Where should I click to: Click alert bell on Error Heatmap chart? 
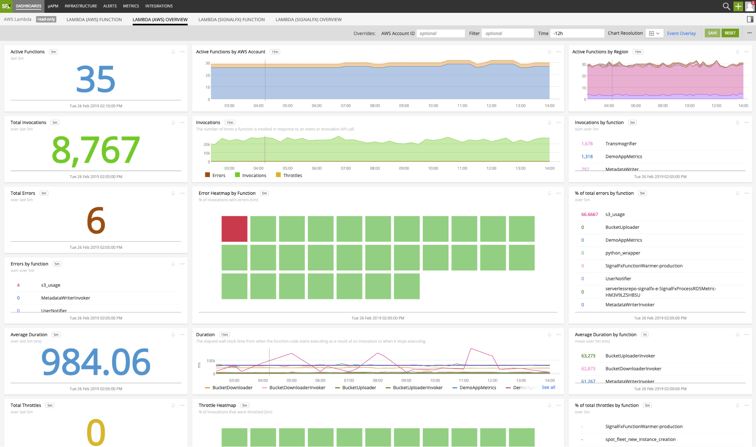549,193
